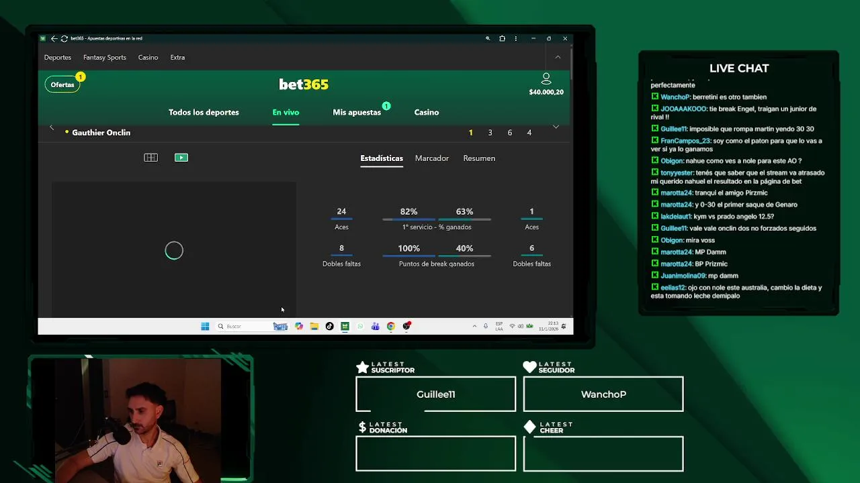This screenshot has height=483, width=860.
Task: Expand the match dropdown chevron beside the score
Action: [556, 126]
